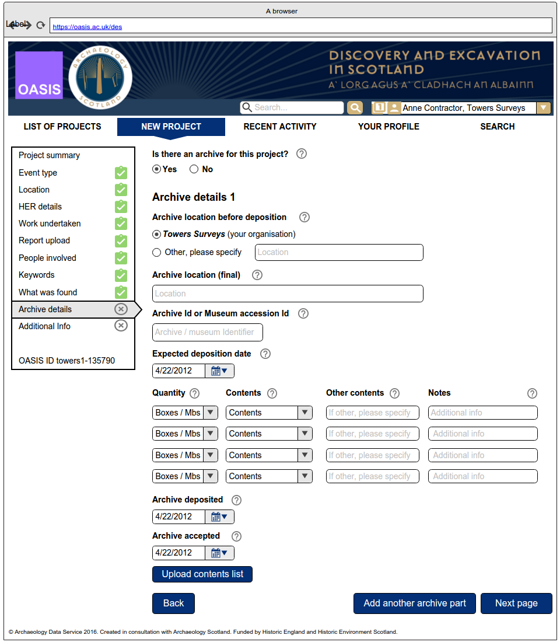560x642 pixels.
Task: Click Upload contents list button
Action: [x=202, y=574]
